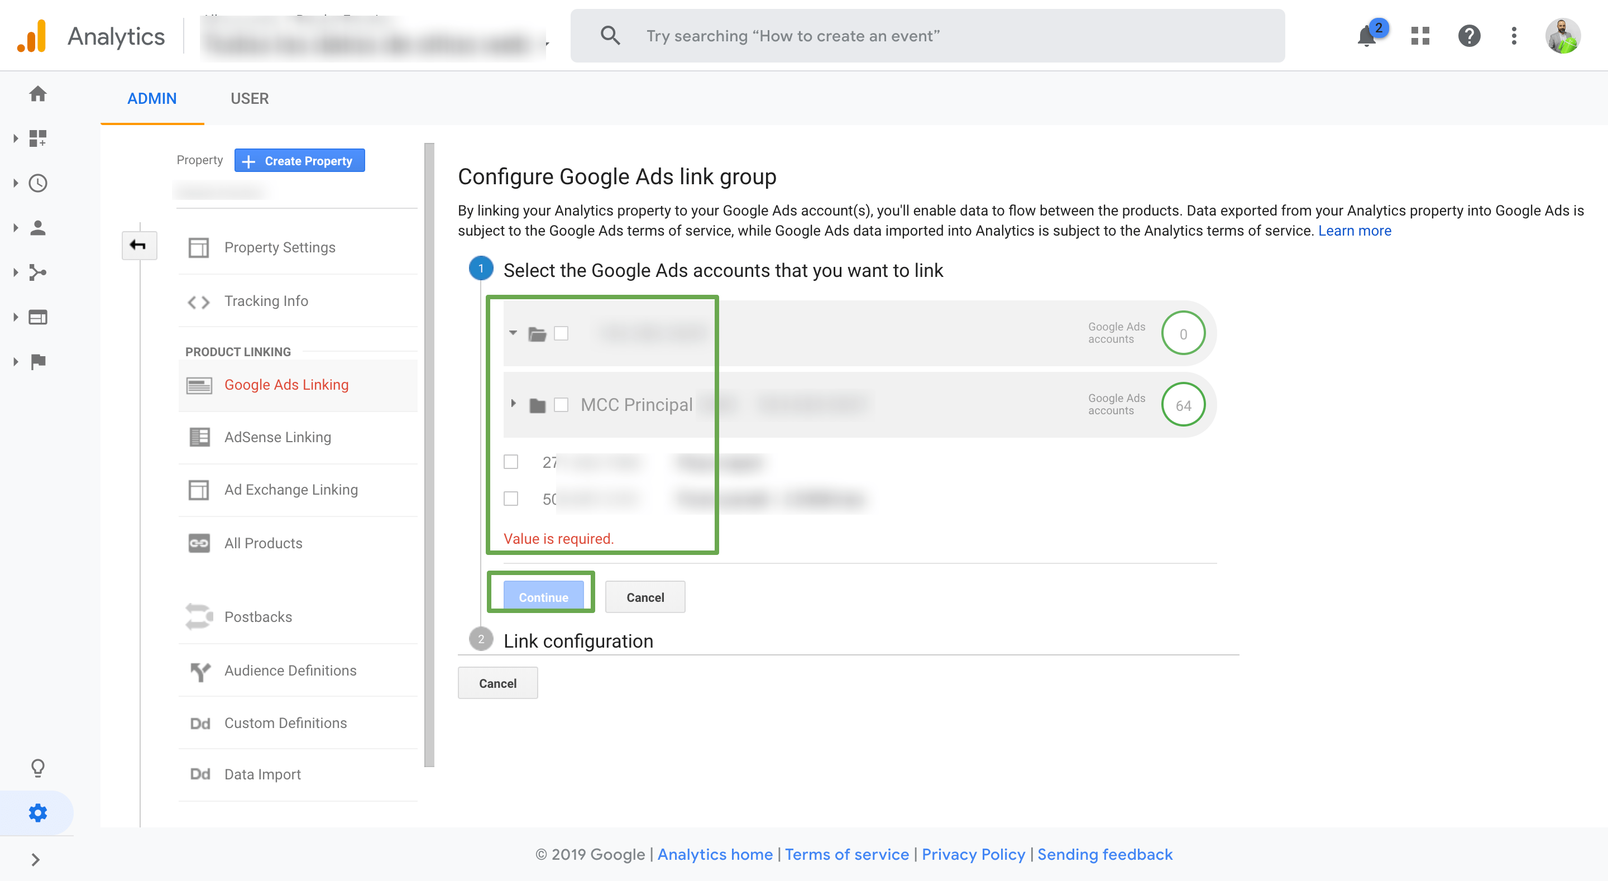Open Google Ads Linking menu item
This screenshot has width=1608, height=881.
[x=298, y=385]
